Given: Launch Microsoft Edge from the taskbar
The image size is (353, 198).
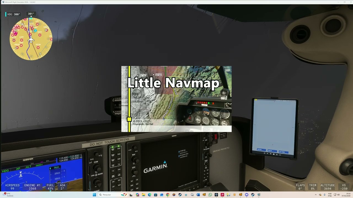Looking at the screenshot, I should coord(149,195).
